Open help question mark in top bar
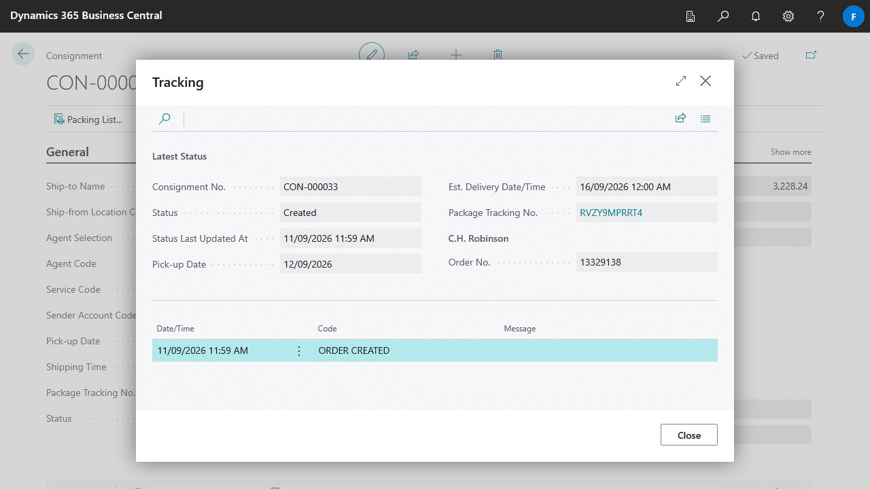Viewport: 870px width, 489px height. coord(821,16)
